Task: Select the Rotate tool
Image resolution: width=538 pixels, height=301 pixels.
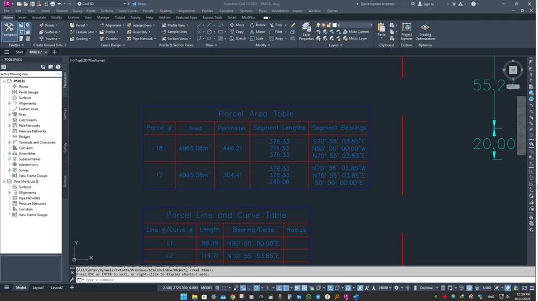Action: [x=257, y=25]
